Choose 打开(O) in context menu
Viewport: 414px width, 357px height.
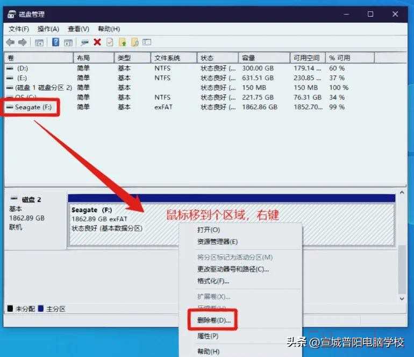[x=209, y=230]
